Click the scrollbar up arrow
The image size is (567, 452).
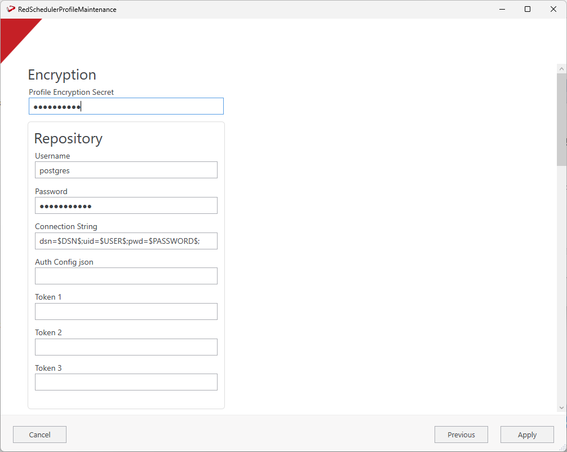(x=561, y=68)
